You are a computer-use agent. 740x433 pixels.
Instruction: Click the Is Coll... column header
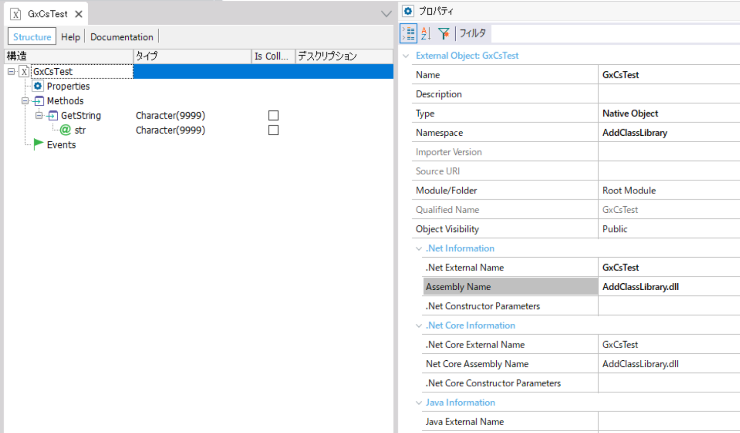pos(273,56)
